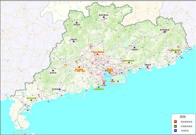Image resolution: width=196 pixels, height=135 pixels.
Task: Select the green 湛江吴川机场 airport icon
Action: (x=31, y=100)
